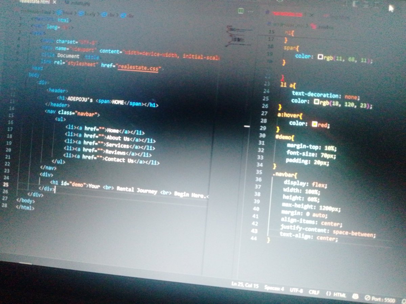Click justify-content: space-between; property
This screenshot has height=304, width=406.
tap(328, 231)
